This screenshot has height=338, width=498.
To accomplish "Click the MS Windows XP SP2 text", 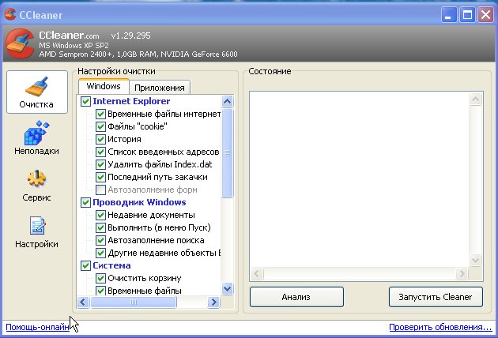I will (74, 45).
